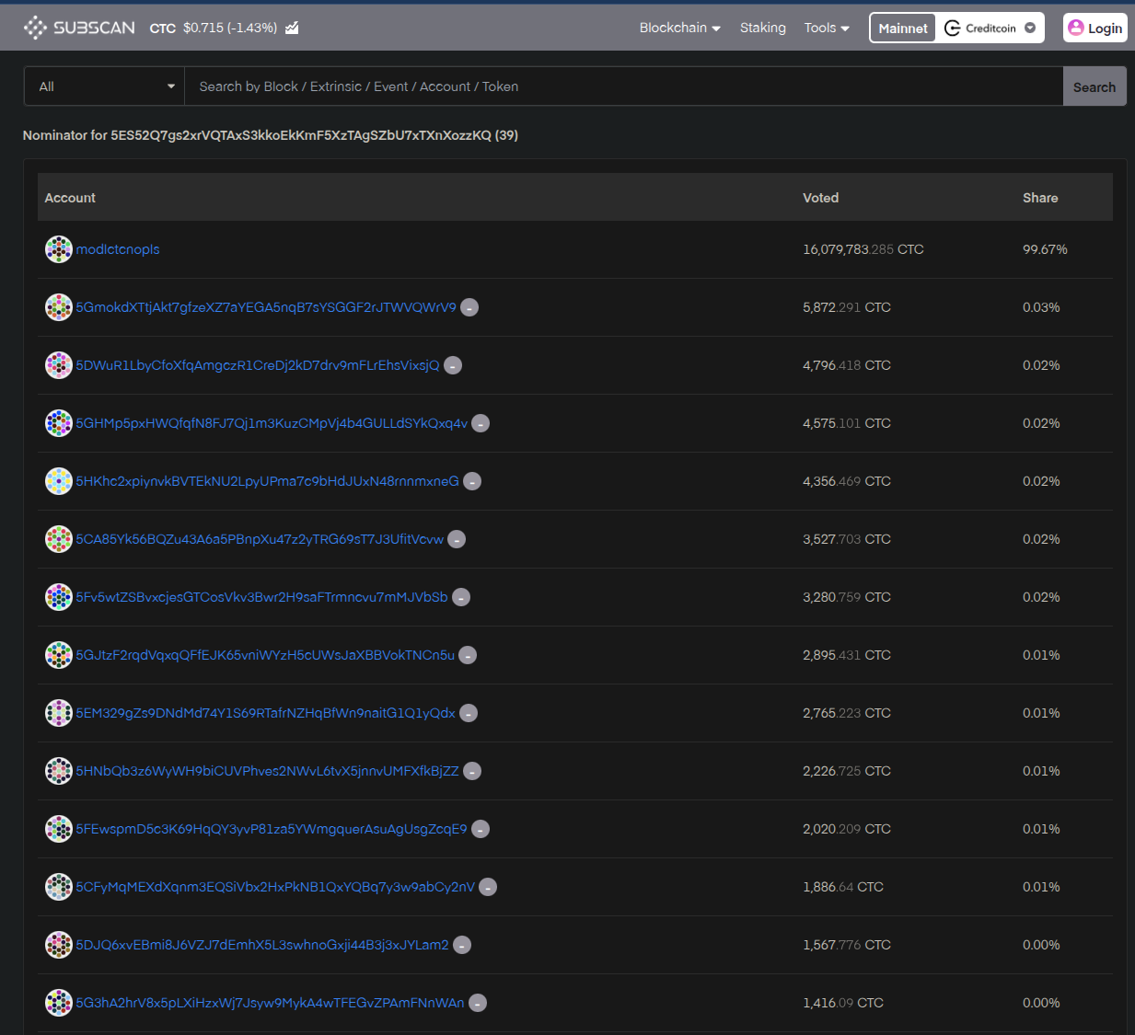The width and height of the screenshot is (1135, 1035).
Task: Click the identicon for the 5HKhc2xpiynvk account
Action: click(x=59, y=481)
